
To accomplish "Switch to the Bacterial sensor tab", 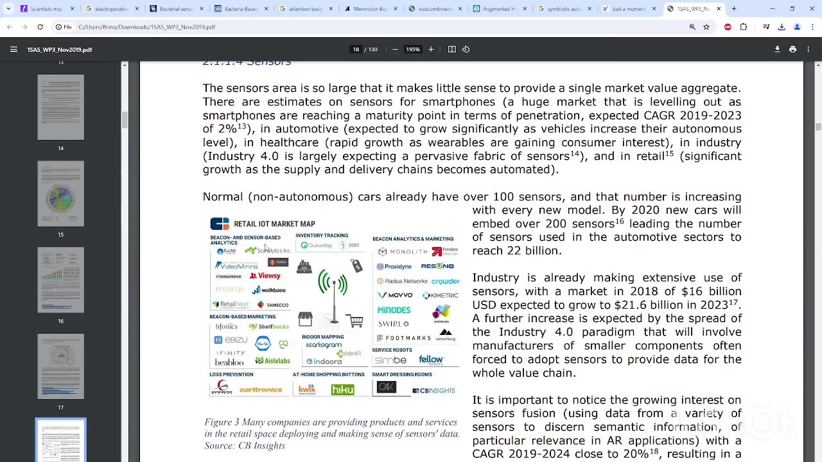I will (x=177, y=9).
